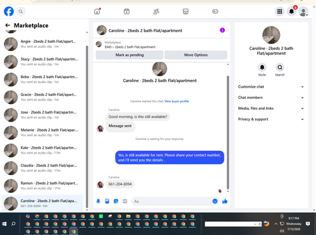Record a voice clip microphone icon
The width and height of the screenshot is (316, 235).
98,202
